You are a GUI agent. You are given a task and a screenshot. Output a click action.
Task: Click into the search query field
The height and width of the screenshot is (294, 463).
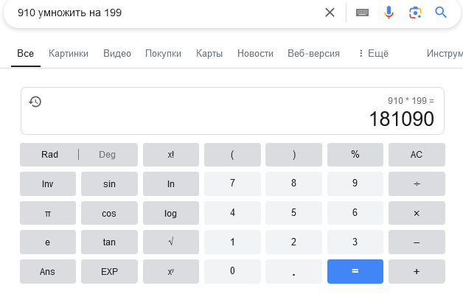pyautogui.click(x=168, y=13)
